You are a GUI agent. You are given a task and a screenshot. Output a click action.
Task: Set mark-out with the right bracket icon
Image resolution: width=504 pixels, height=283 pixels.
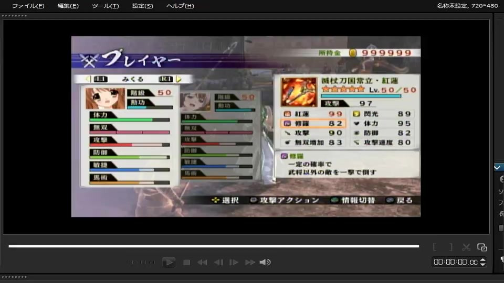click(451, 247)
